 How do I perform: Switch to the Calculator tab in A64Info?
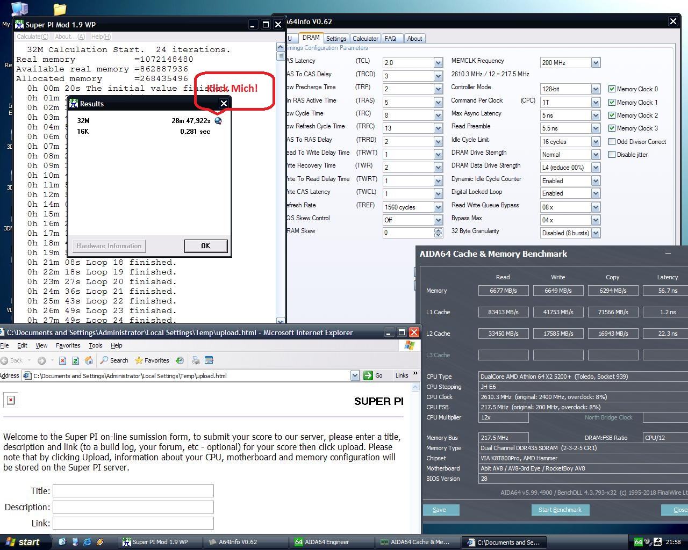365,39
